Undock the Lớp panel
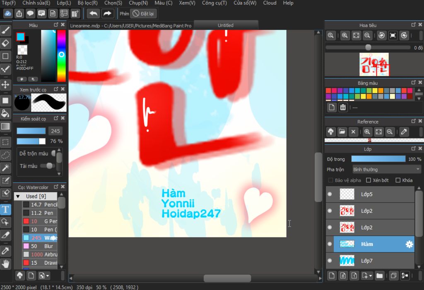Screen dimensions: 424x290 pyautogui.click(x=414, y=149)
